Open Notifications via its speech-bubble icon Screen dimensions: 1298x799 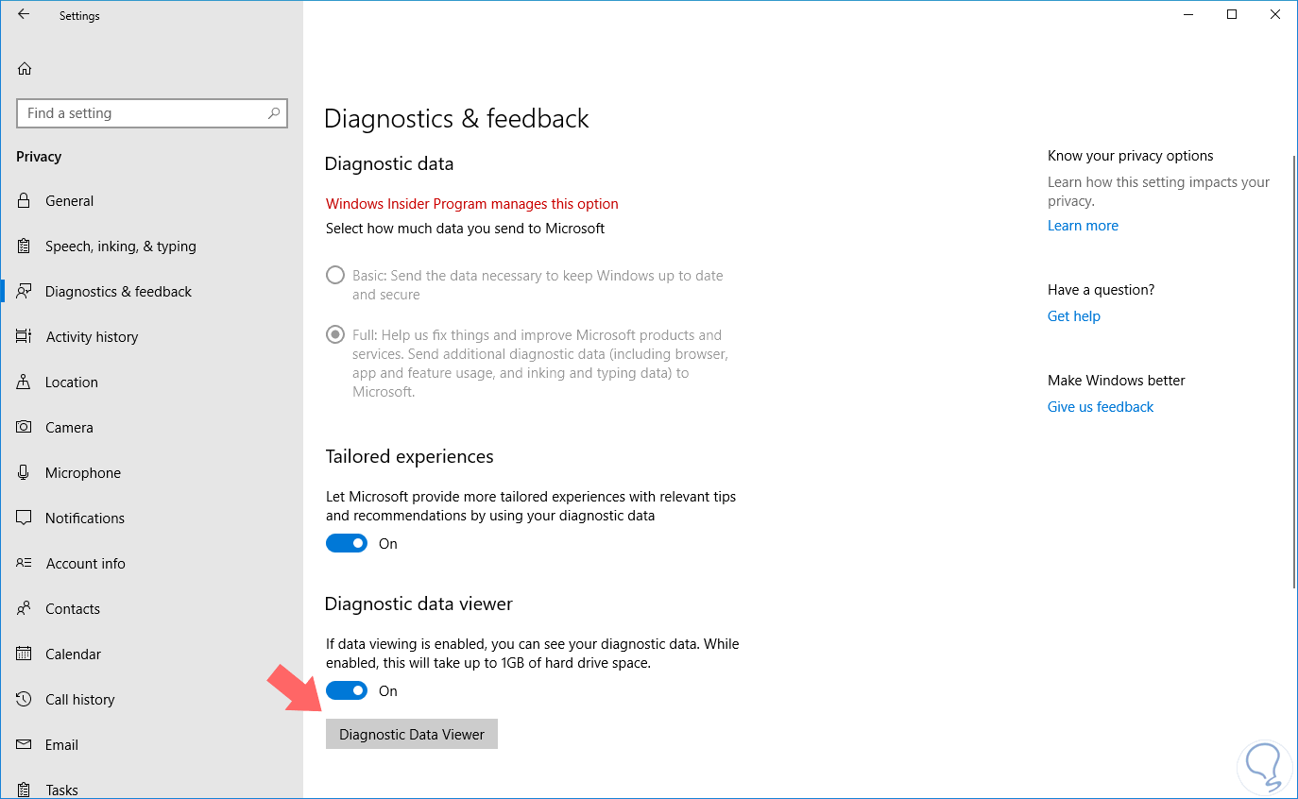25,518
